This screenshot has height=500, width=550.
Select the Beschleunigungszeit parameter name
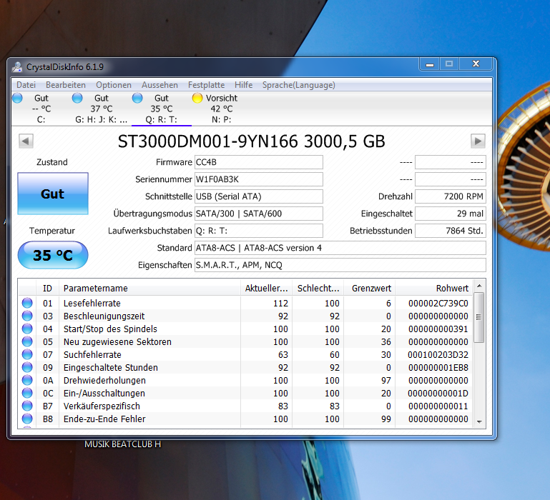coord(104,316)
